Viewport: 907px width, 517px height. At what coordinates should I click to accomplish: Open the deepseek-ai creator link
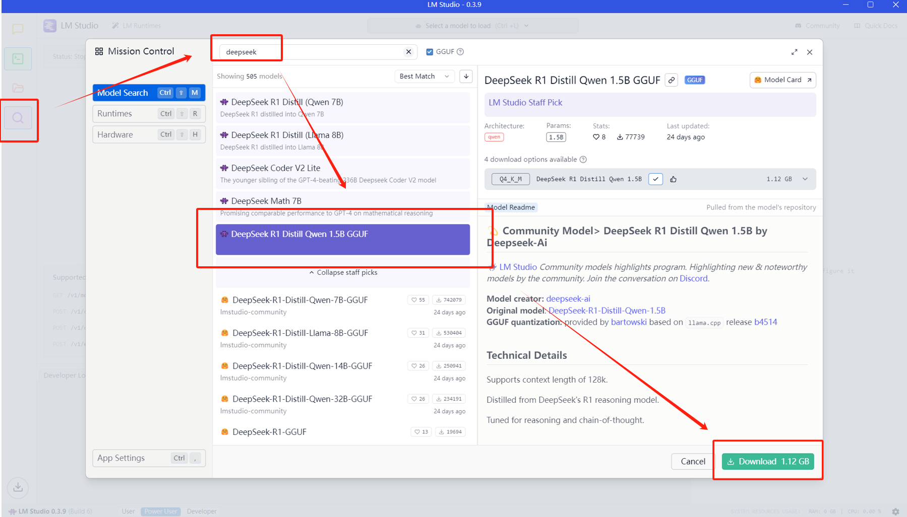(568, 299)
